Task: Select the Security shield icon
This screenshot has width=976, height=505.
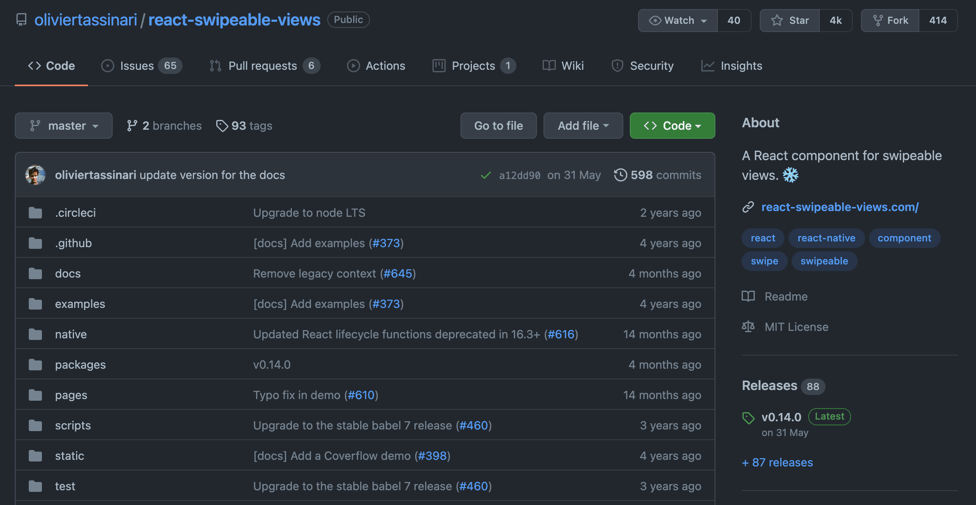Action: (x=617, y=66)
